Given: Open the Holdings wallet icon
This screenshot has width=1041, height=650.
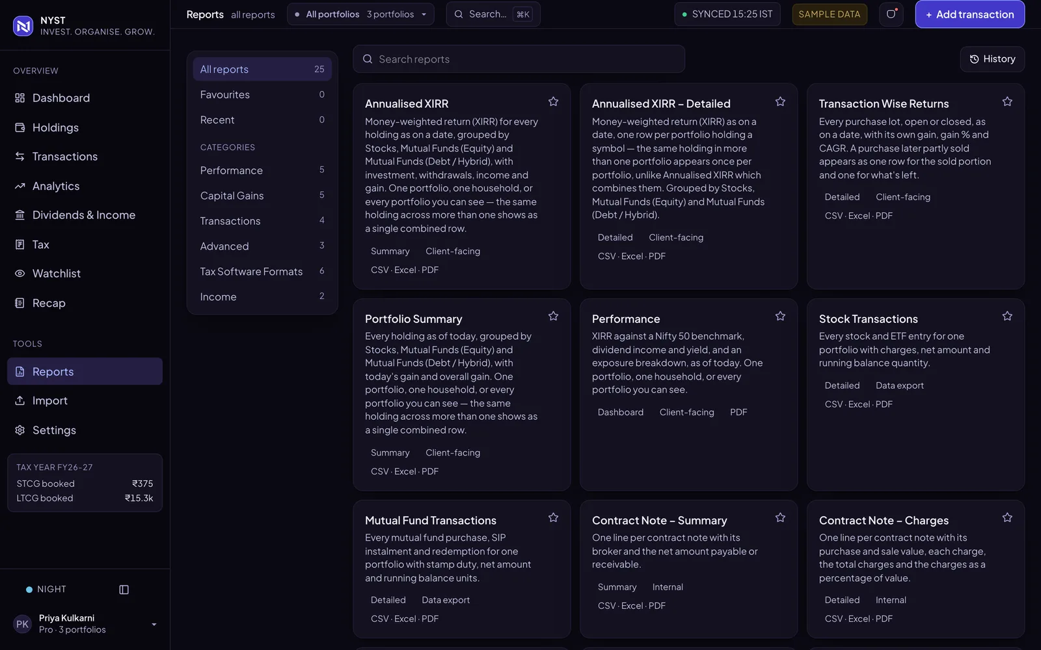Looking at the screenshot, I should [20, 127].
